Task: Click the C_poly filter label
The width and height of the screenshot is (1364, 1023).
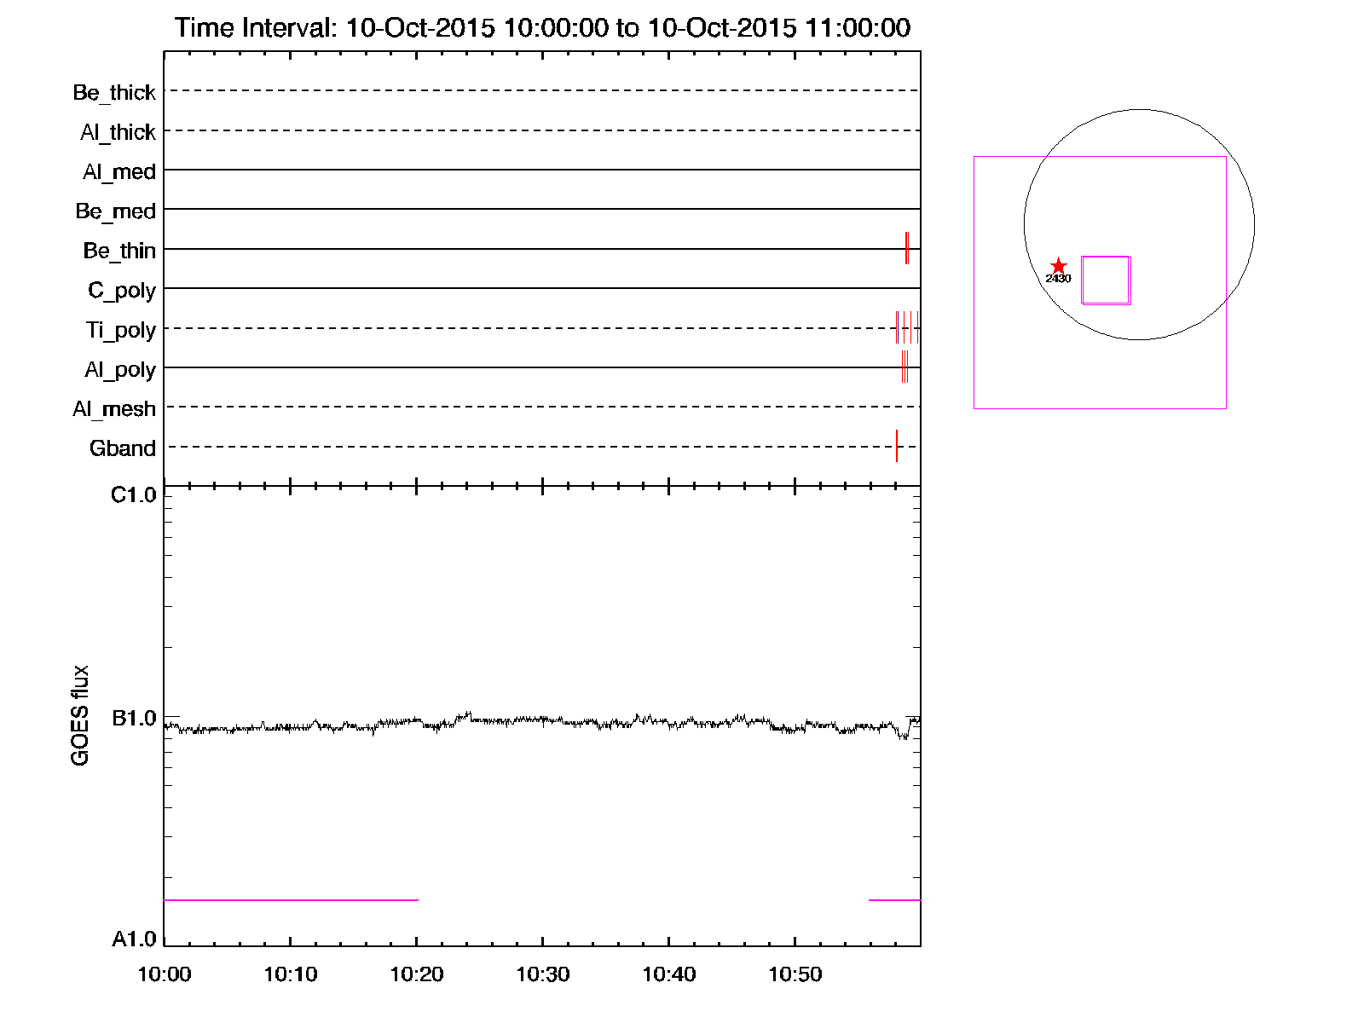Action: [122, 292]
